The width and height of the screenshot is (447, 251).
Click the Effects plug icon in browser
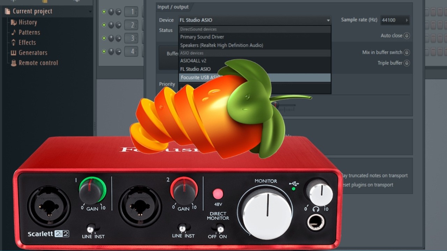14,43
